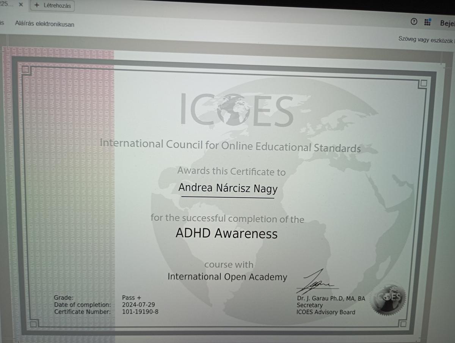This screenshot has height=343, width=455.
Task: Click the top-right corner border ornament
Action: [424, 83]
